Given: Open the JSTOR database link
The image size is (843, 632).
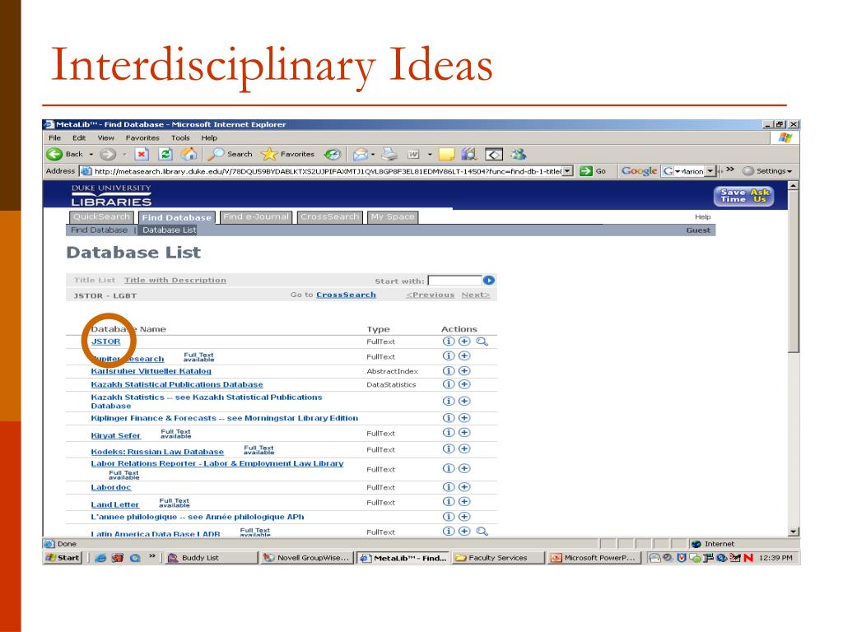Looking at the screenshot, I should point(106,342).
